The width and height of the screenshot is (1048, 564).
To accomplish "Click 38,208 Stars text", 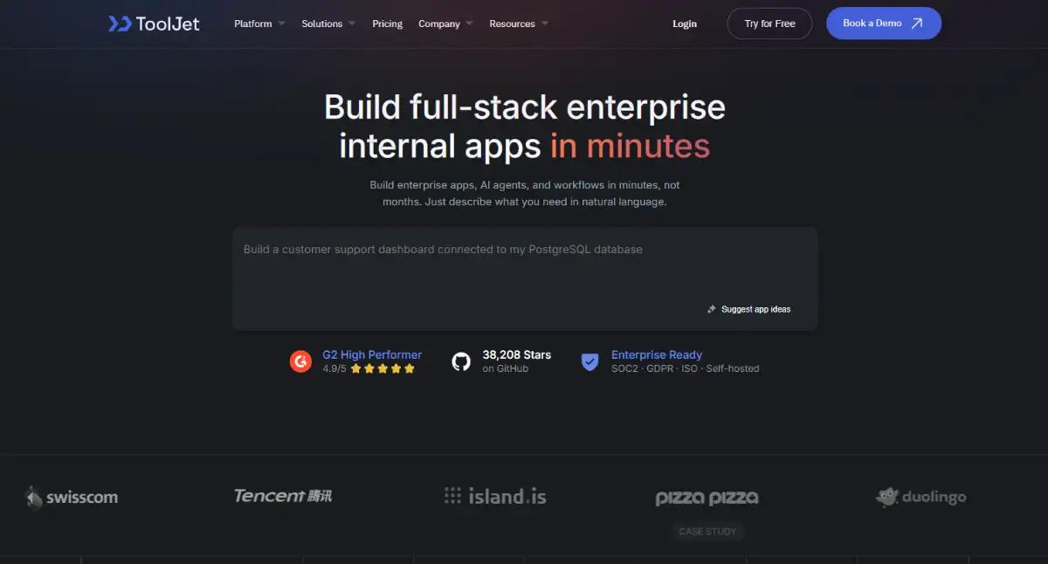I will [517, 354].
